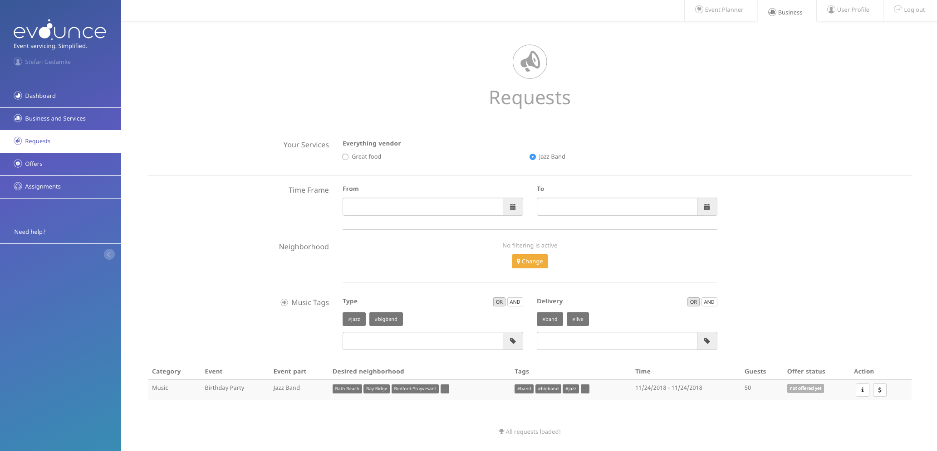Click the Offers sidebar icon

[18, 164]
